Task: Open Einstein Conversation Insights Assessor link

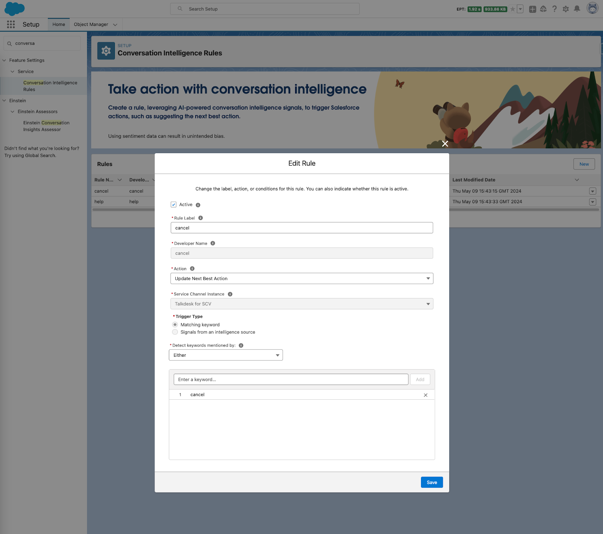Action: click(x=46, y=126)
